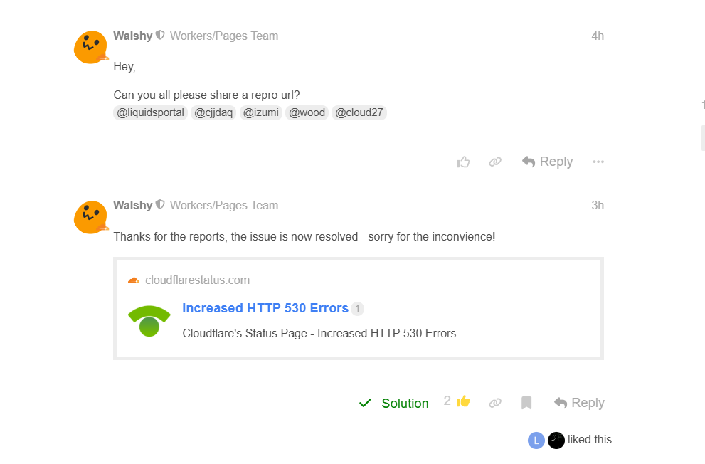The width and height of the screenshot is (705, 464).
Task: Click the @cloud27 mention
Action: [x=359, y=112]
